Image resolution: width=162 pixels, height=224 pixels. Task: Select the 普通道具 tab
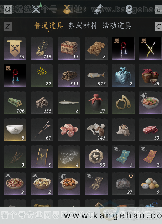point(48,26)
